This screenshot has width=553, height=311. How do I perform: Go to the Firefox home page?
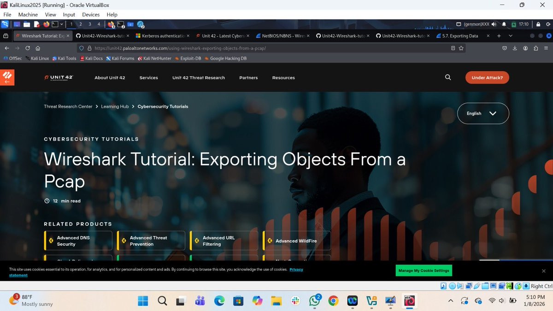38,48
